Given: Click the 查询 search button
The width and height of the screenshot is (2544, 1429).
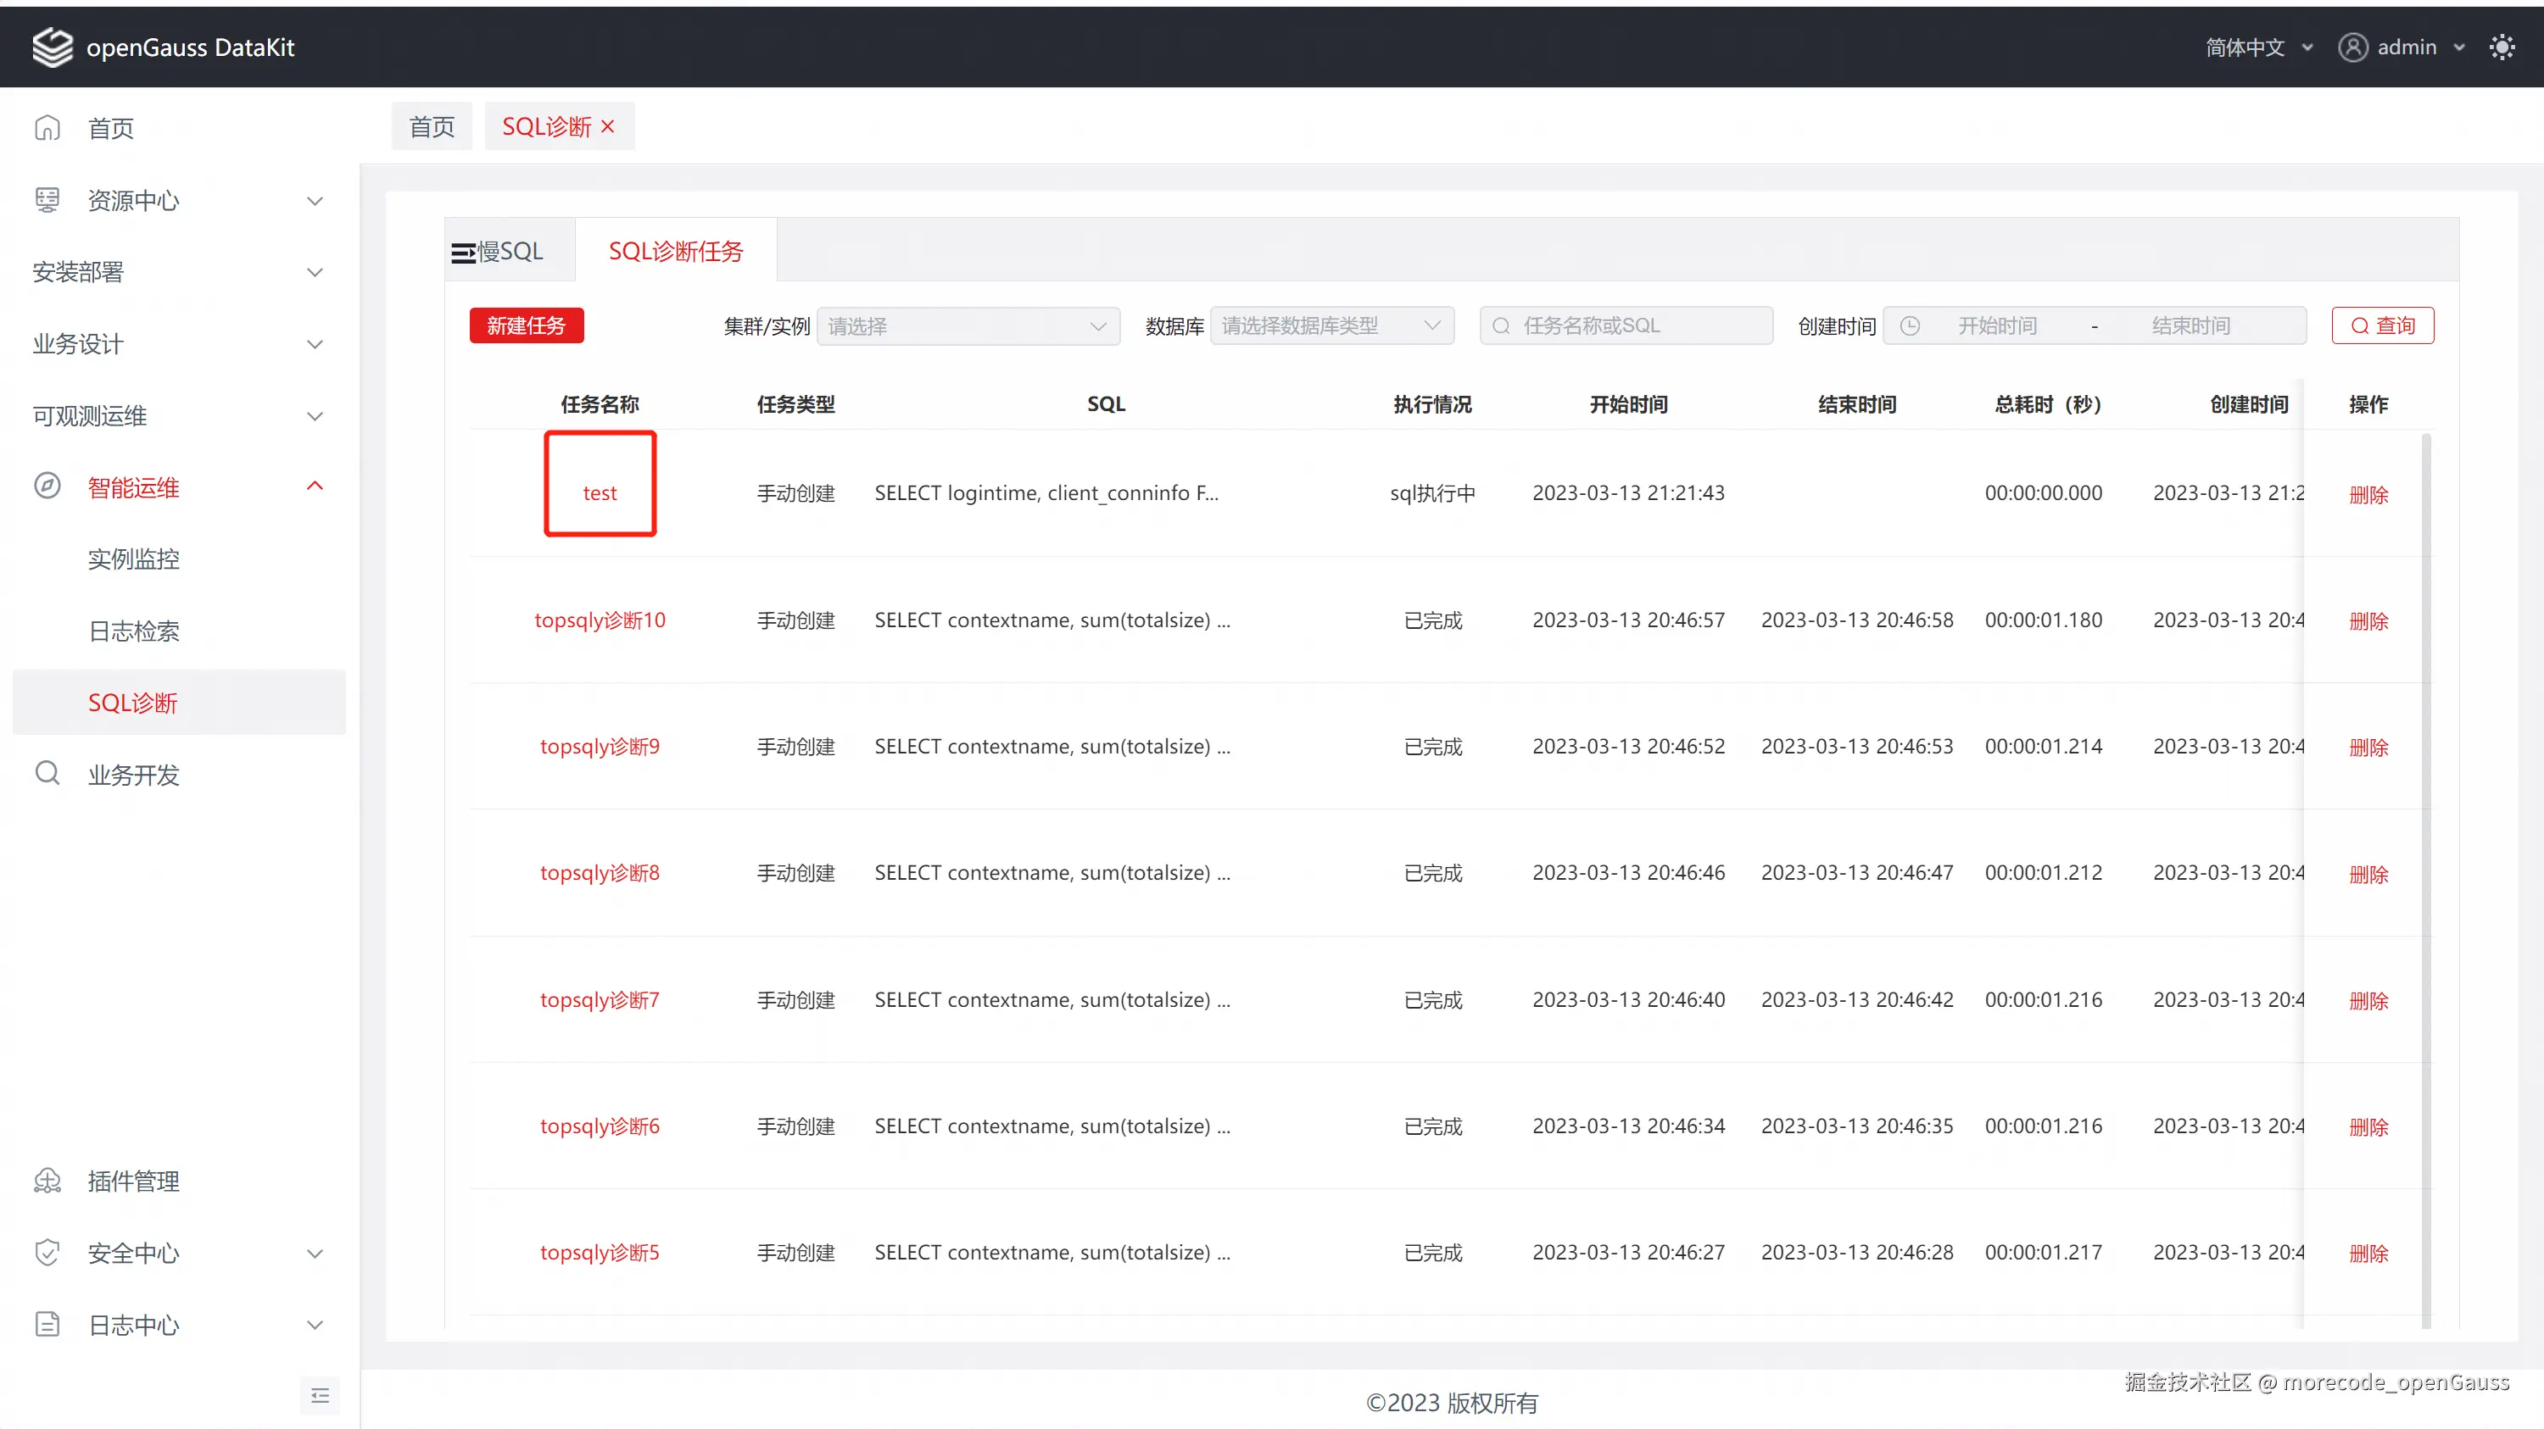Looking at the screenshot, I should 2382,325.
